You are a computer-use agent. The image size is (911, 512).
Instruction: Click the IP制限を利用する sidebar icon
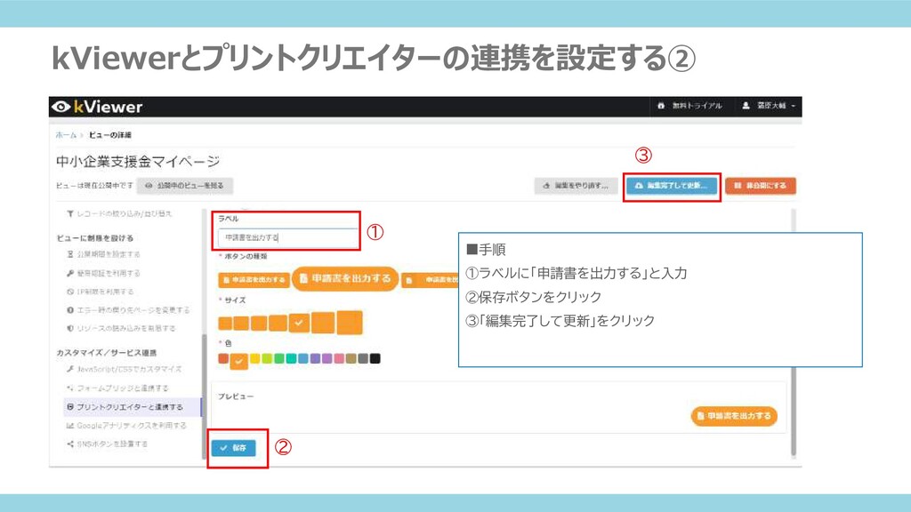click(69, 292)
